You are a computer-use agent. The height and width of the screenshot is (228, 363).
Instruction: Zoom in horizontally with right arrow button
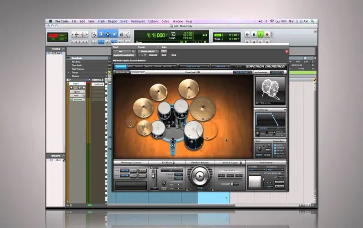pyautogui.click(x=87, y=35)
